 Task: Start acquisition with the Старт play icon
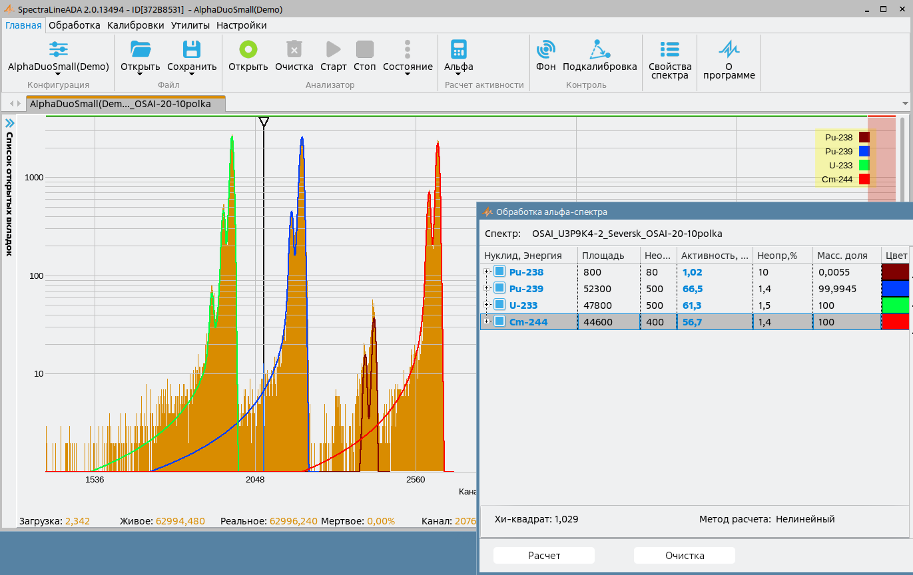tap(333, 49)
